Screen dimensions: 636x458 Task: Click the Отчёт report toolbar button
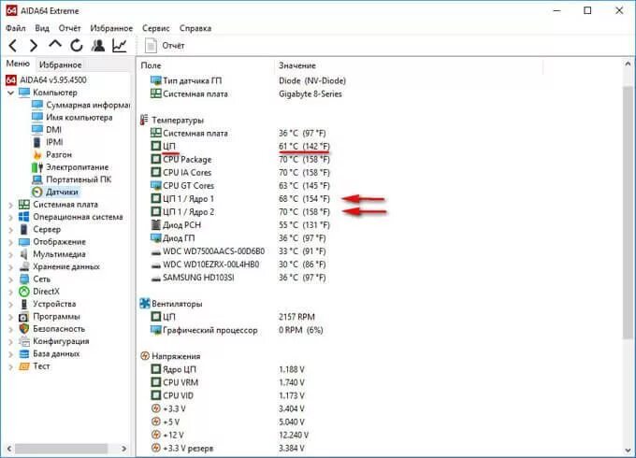coord(165,46)
